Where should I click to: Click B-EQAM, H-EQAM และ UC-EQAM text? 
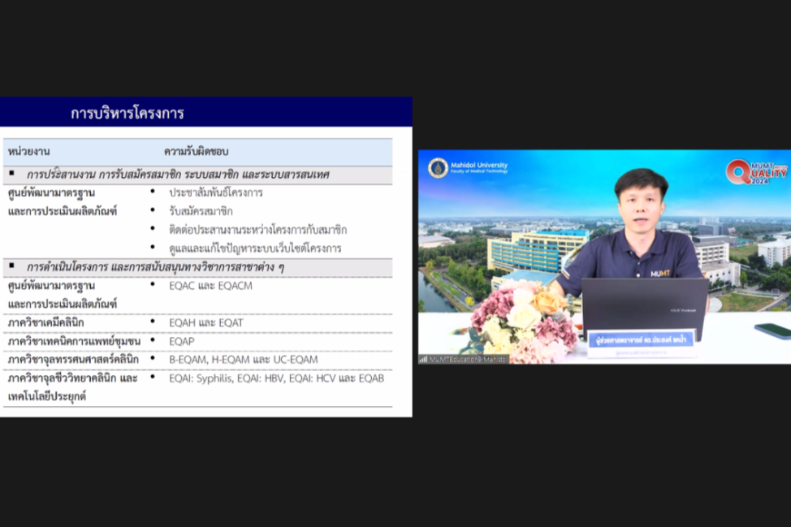tap(243, 359)
